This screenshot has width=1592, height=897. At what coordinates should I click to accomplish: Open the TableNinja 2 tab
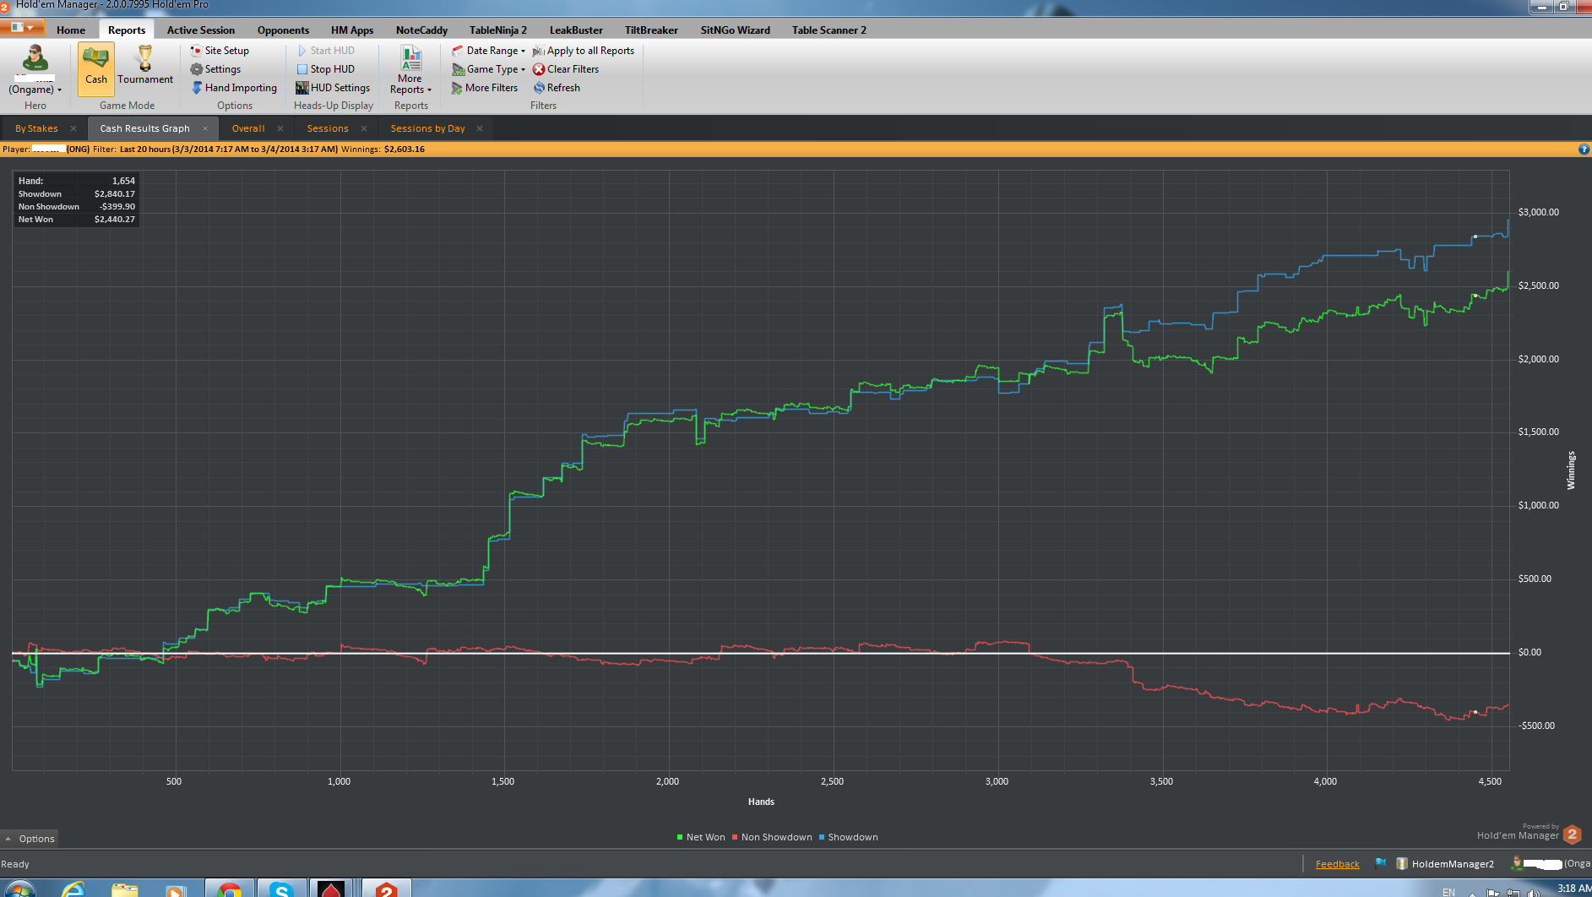click(498, 30)
